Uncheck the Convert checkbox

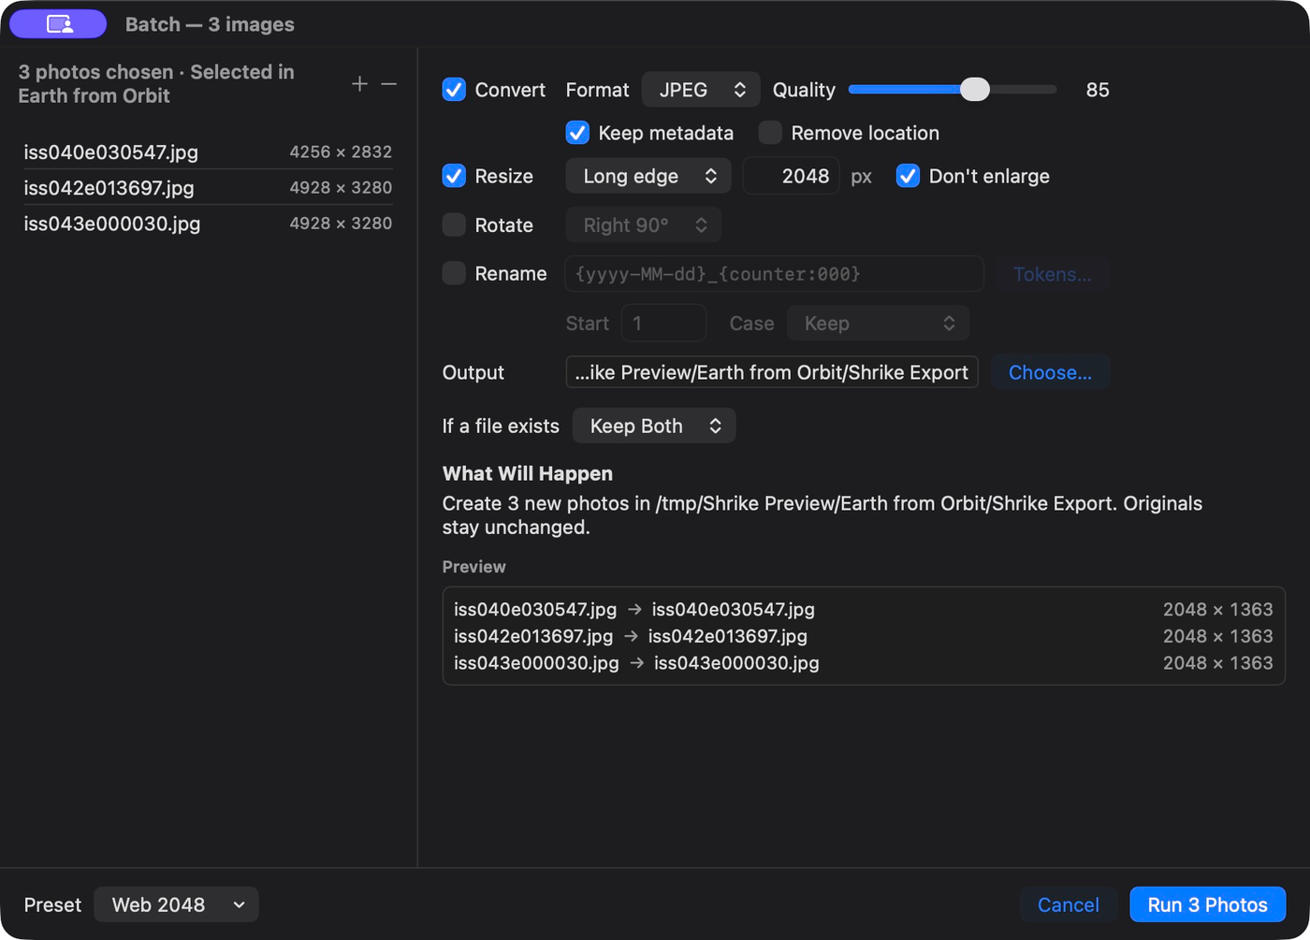point(454,90)
